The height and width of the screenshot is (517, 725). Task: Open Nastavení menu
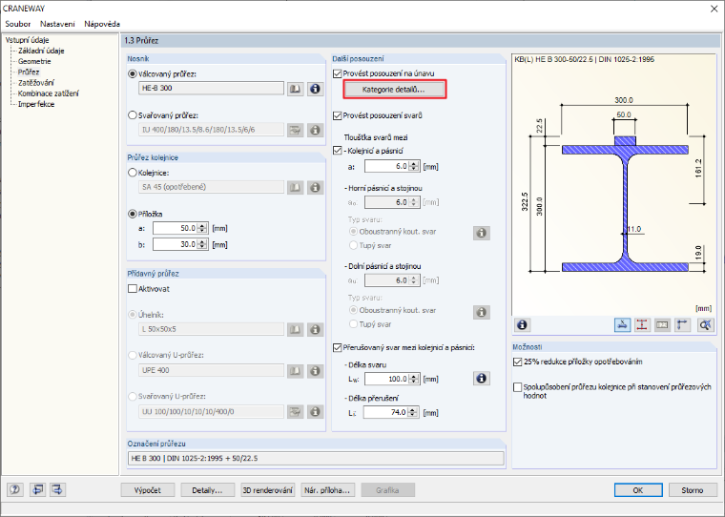57,24
